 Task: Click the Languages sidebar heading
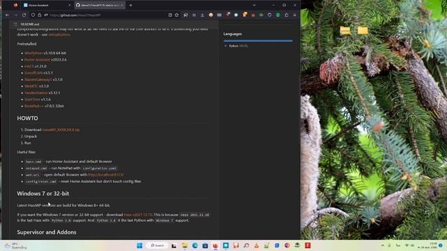click(x=233, y=34)
